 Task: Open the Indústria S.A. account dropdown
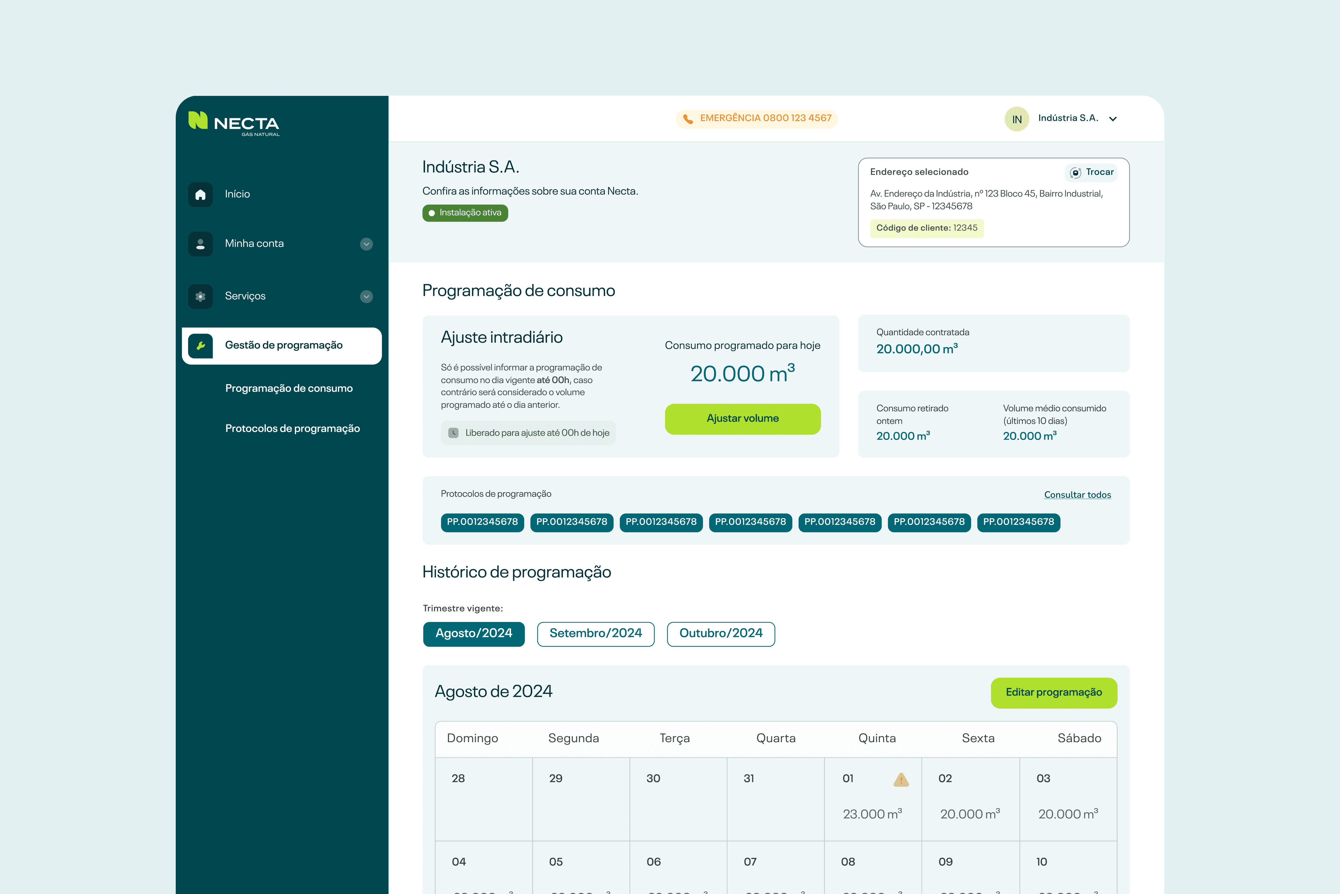coord(1112,119)
